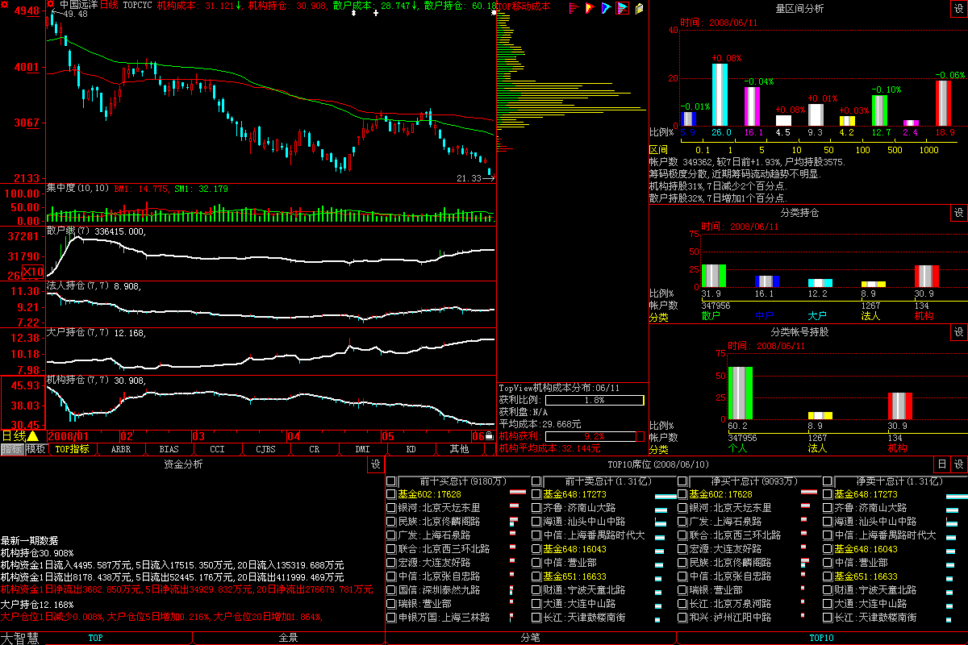968x645 pixels.
Task: Expand the 日线 period selector
Action: [21, 435]
